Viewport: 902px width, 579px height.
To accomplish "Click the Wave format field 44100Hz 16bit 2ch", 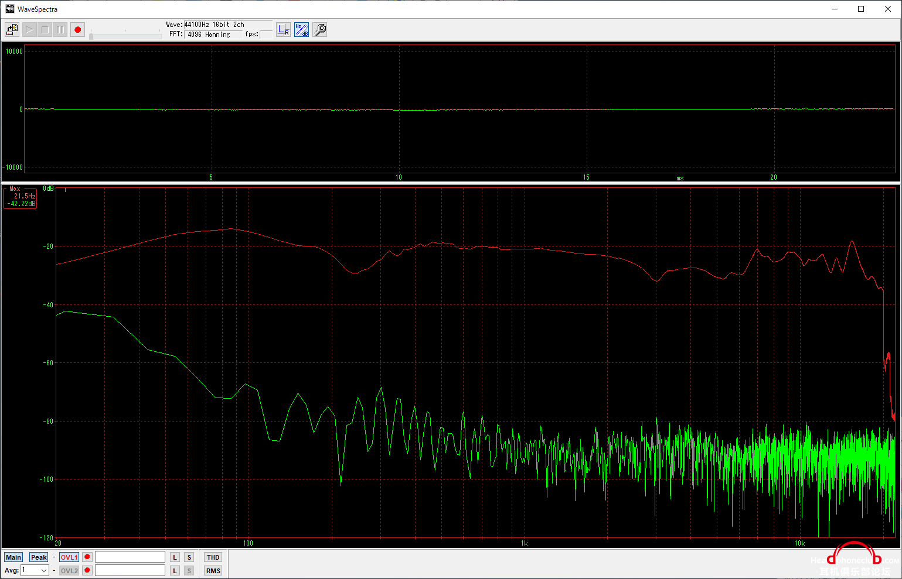I will point(228,25).
